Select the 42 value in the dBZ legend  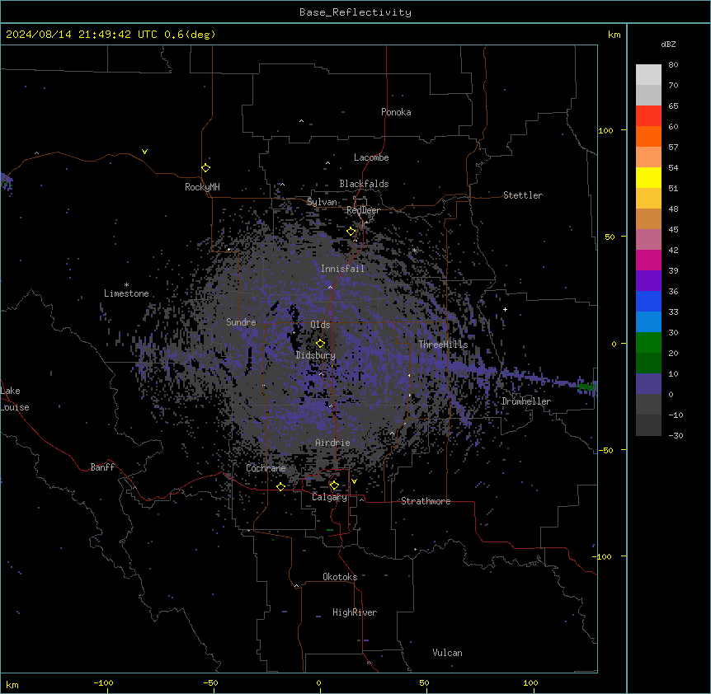click(x=673, y=250)
